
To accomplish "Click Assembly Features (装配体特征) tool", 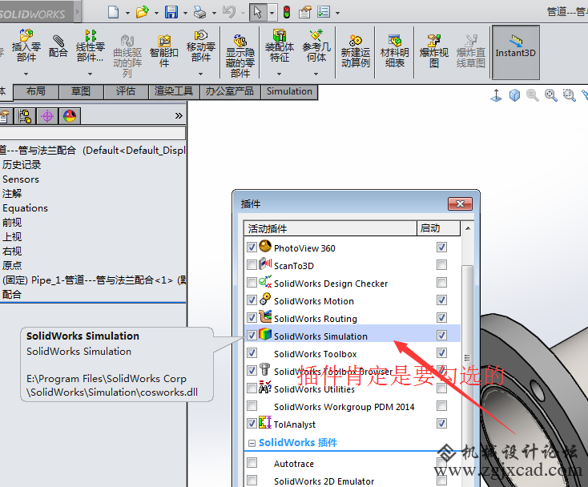I will click(x=280, y=46).
